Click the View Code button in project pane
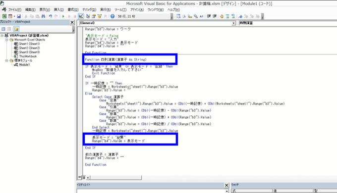 pyautogui.click(x=3, y=29)
